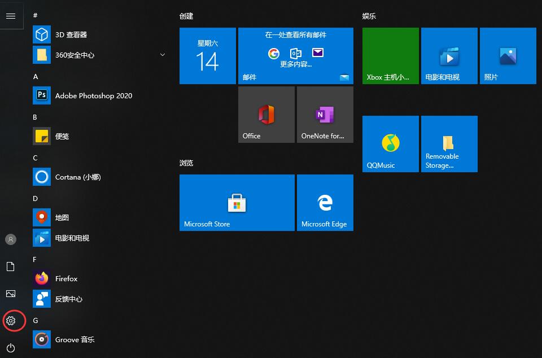This screenshot has height=358, width=542.
Task: Open Settings via the gear icon
Action: tap(11, 321)
